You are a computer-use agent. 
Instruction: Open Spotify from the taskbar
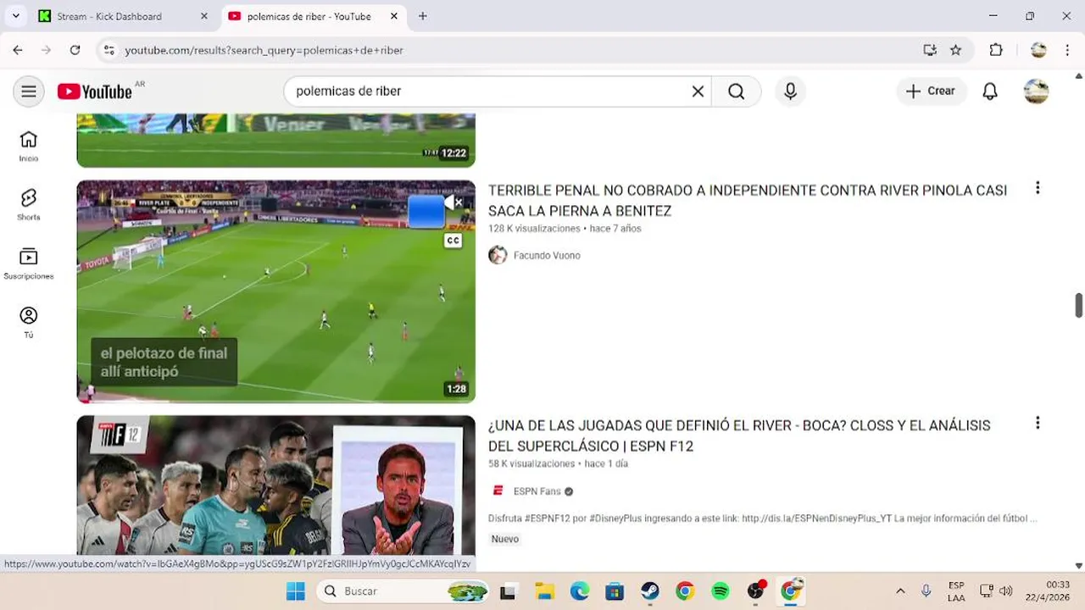pos(721,591)
